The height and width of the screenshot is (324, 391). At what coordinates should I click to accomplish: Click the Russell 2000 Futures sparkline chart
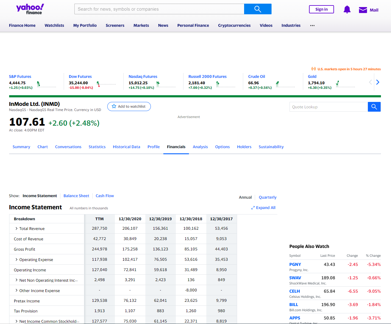coord(226,84)
